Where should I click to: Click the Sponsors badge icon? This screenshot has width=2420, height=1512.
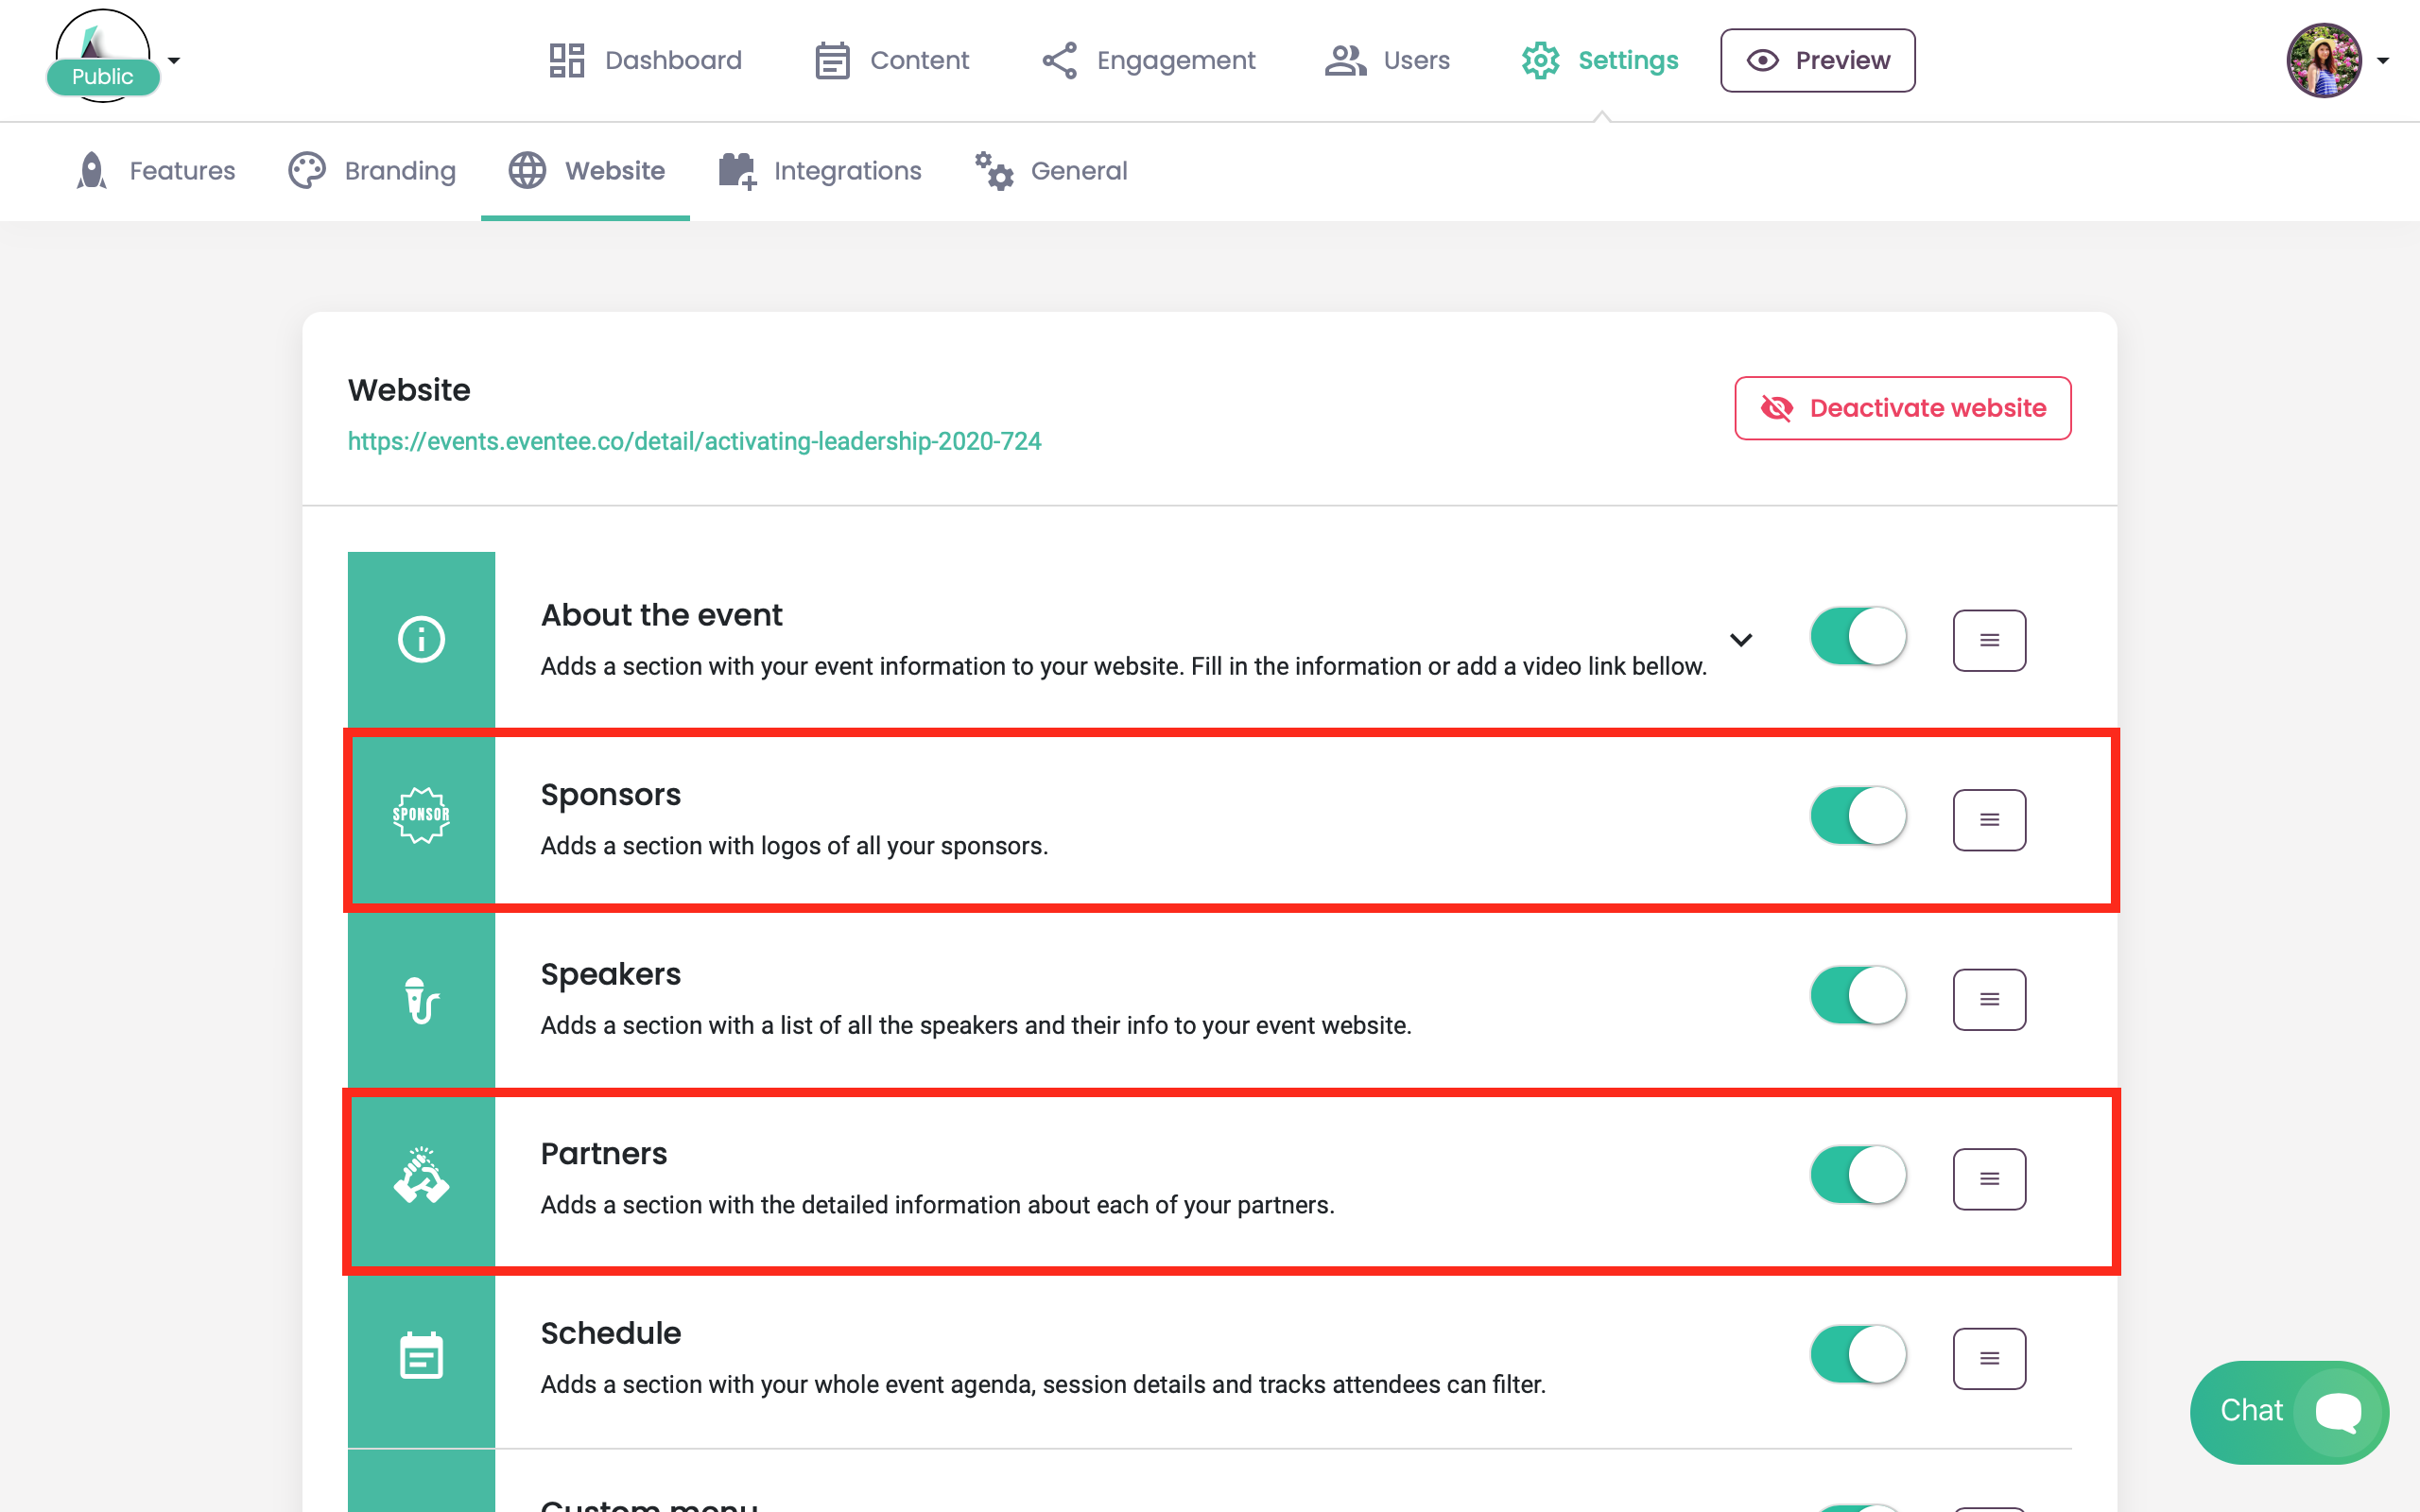(421, 815)
